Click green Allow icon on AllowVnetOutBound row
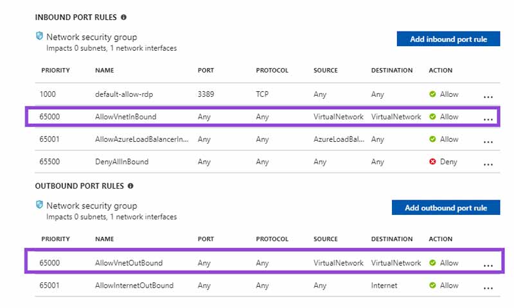Image resolution: width=514 pixels, height=308 pixels. coord(432,263)
